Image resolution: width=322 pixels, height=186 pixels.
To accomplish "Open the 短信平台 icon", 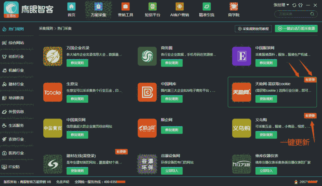I will (x=152, y=7).
